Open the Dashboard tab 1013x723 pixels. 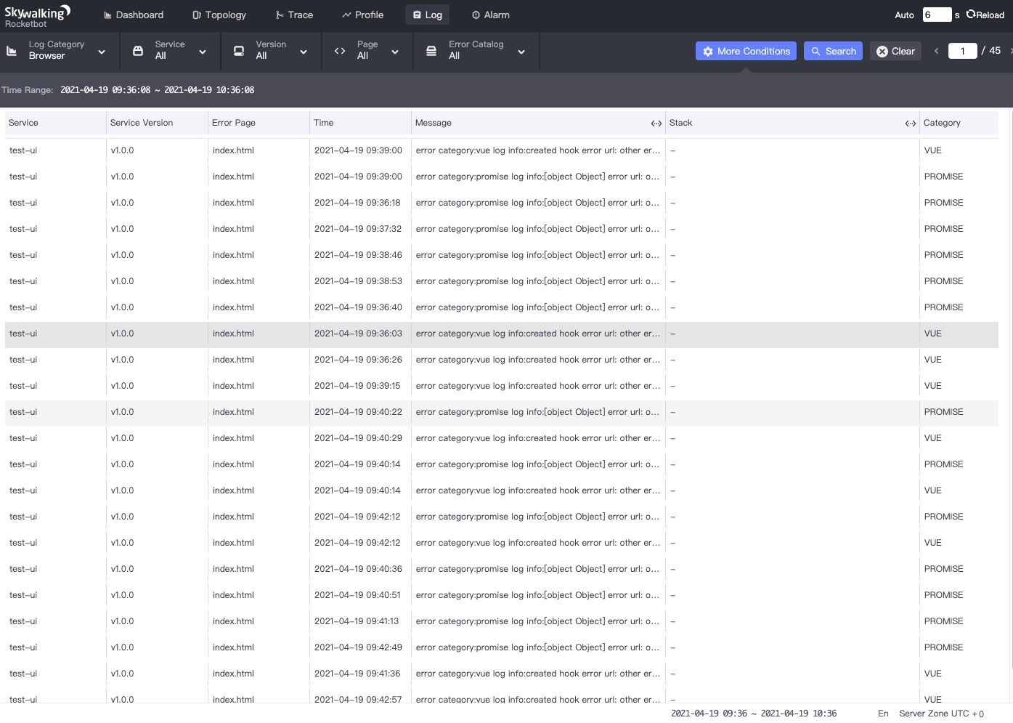coord(134,15)
